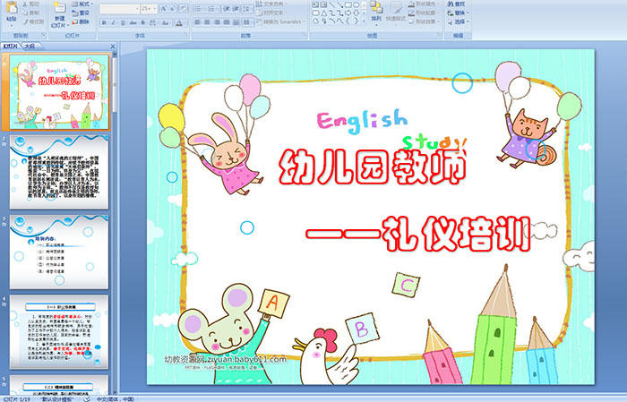
Task: Select the Rectangle shape
Action: [348, 4]
